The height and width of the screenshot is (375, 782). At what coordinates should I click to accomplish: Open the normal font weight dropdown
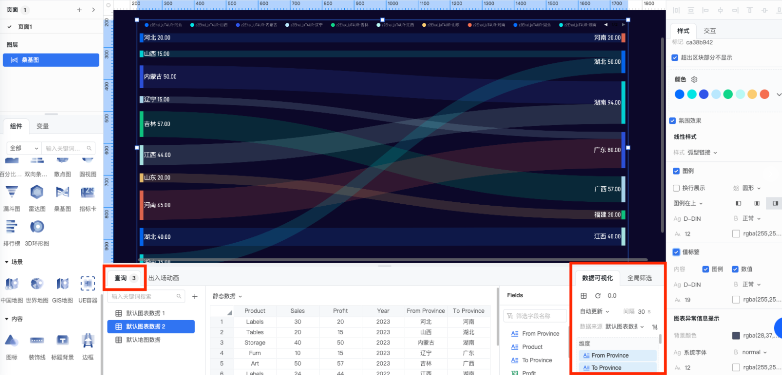[x=754, y=352]
